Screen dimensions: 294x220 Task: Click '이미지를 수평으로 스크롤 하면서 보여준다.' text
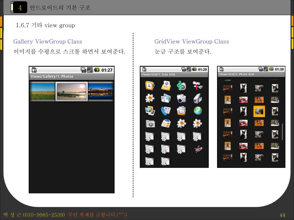69,52
